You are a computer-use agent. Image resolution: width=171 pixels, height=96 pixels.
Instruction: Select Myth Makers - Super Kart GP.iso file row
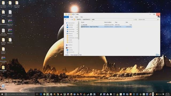106,27
